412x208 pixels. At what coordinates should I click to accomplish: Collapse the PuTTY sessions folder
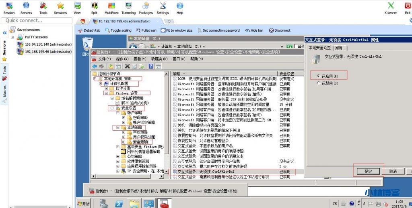coord(12,37)
